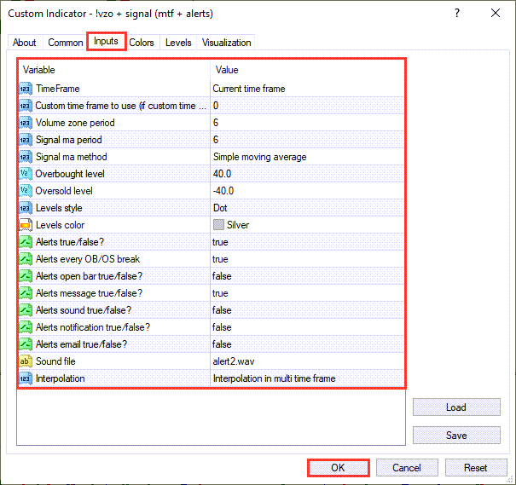
Task: Click the string icon beside Sound file
Action: tap(26, 361)
